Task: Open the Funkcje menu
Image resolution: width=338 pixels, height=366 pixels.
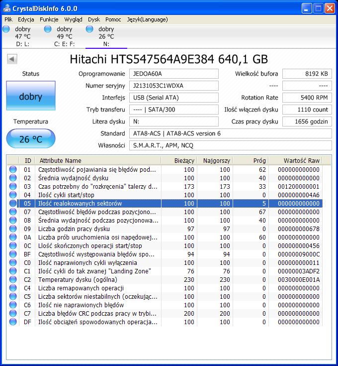Action: [x=49, y=19]
